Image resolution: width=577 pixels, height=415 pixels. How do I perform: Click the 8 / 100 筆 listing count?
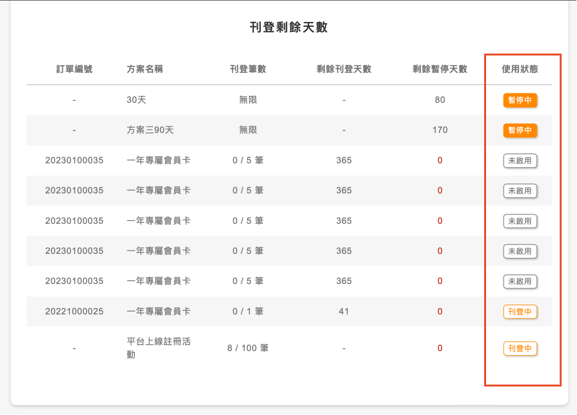(x=248, y=348)
